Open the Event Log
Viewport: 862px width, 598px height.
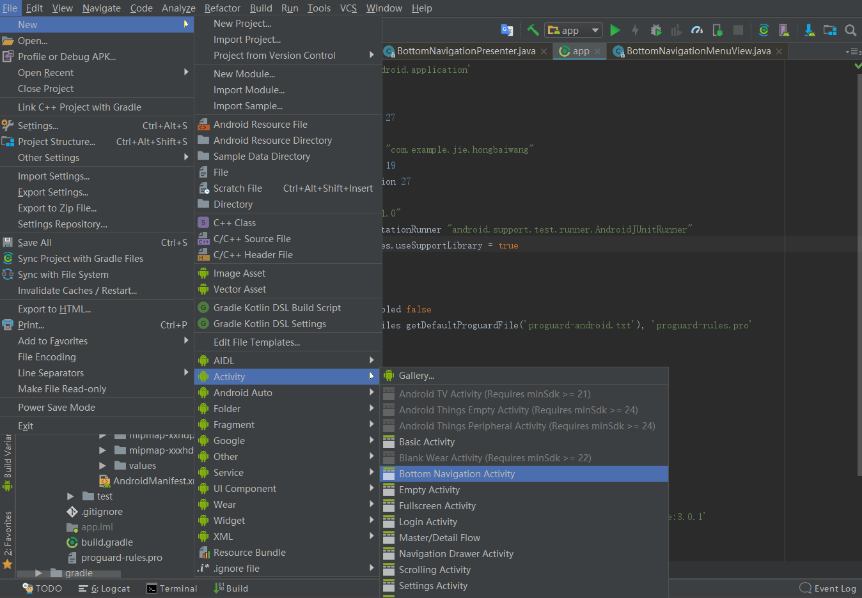[x=828, y=588]
